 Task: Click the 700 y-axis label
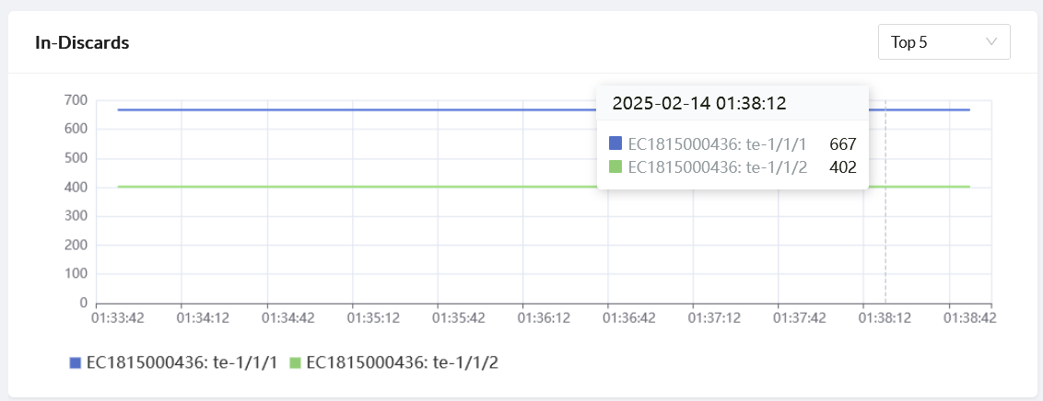pyautogui.click(x=76, y=99)
